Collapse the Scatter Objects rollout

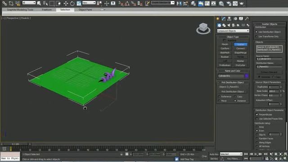pos(270,24)
